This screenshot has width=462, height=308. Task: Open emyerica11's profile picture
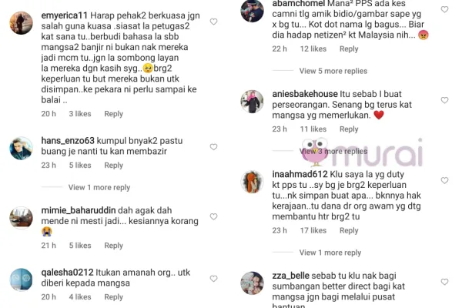[x=22, y=23]
